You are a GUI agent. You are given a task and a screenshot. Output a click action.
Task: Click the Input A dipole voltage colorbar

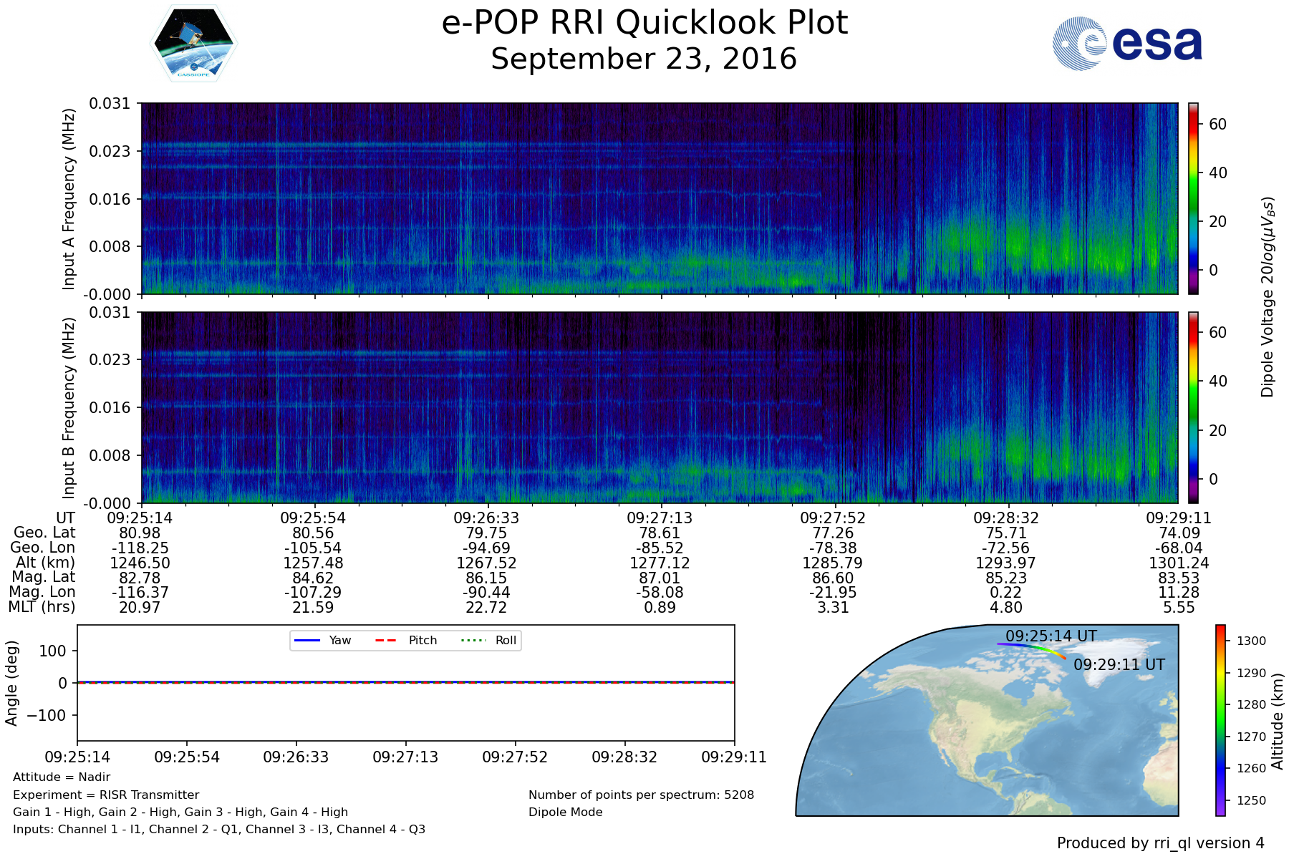1193,198
